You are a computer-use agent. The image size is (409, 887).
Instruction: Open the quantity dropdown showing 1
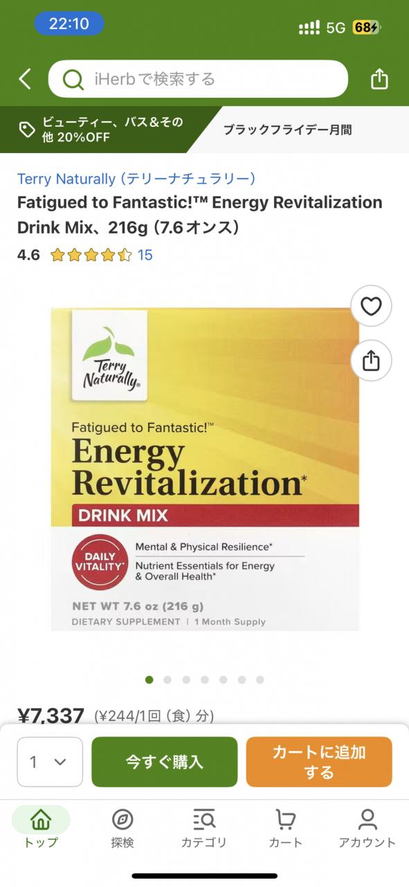coord(50,762)
